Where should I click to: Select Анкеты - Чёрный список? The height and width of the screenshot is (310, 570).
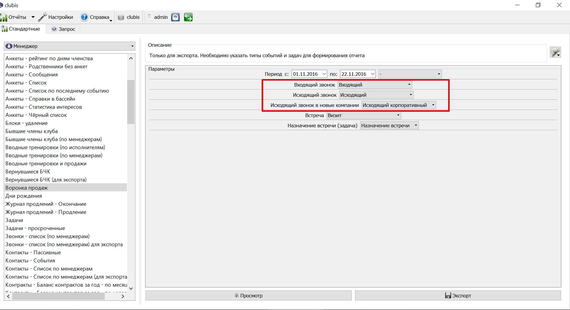(x=66, y=115)
